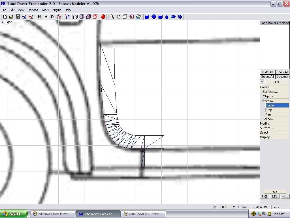
Task: Expand the Modify... command group
Action: coord(266,123)
